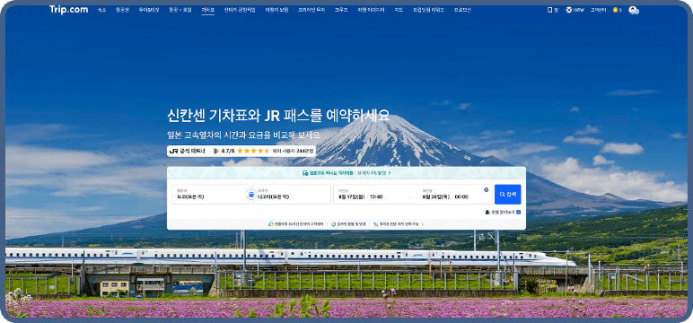This screenshot has height=323, width=693.
Task: Click the blue 검색 search button
Action: click(x=508, y=195)
